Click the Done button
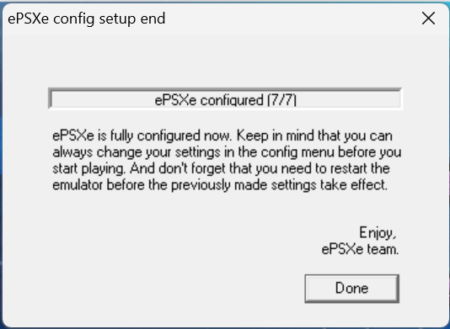 (352, 289)
